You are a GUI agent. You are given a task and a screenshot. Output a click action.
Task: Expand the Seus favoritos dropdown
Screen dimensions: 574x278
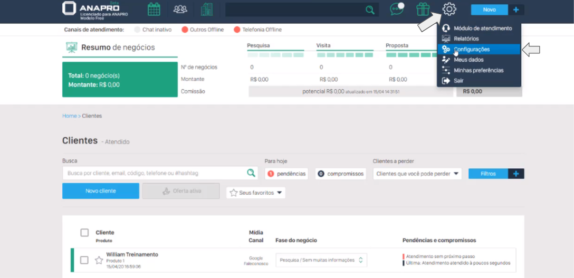[x=256, y=193]
